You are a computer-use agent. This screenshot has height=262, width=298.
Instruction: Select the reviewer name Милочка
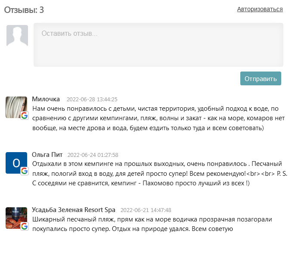point(46,99)
